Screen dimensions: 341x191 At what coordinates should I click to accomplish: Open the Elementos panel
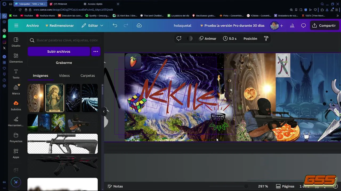click(16, 58)
